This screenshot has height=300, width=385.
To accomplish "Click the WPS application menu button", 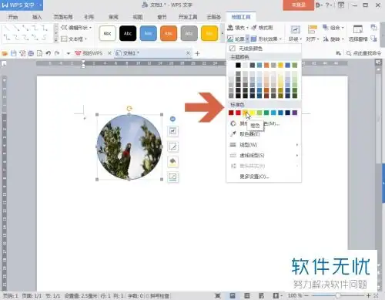I will (x=22, y=5).
